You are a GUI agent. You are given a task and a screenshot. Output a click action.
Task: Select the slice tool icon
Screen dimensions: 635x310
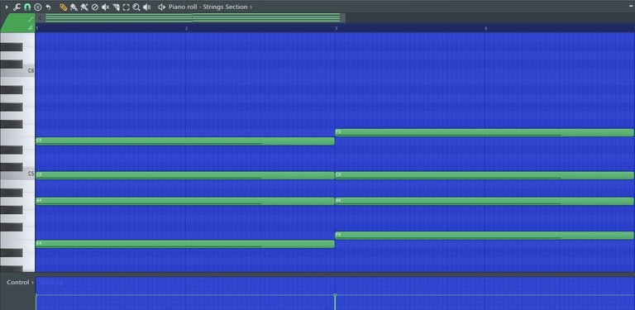point(116,7)
